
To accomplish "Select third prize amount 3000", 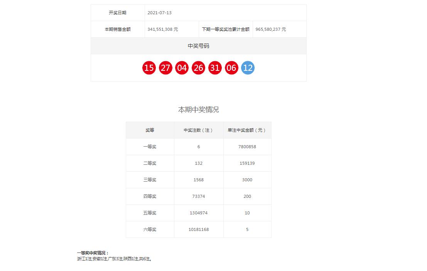I will pos(247,180).
